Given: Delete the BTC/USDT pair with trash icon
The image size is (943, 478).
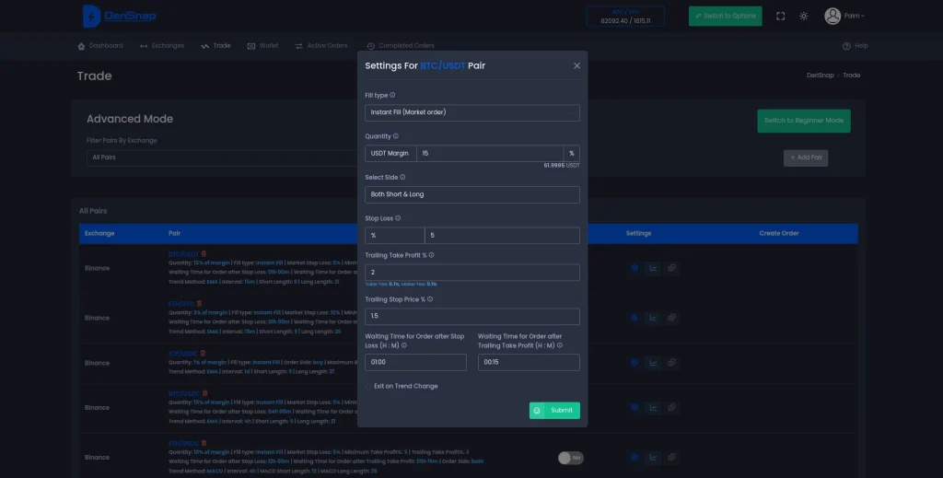Looking at the screenshot, I should click(204, 253).
